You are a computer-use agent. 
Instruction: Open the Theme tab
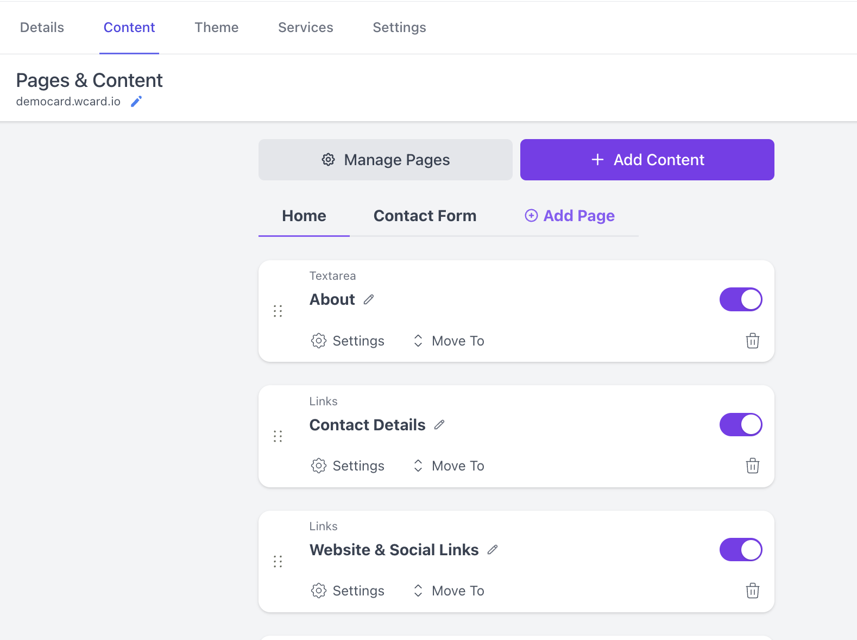coord(217,27)
